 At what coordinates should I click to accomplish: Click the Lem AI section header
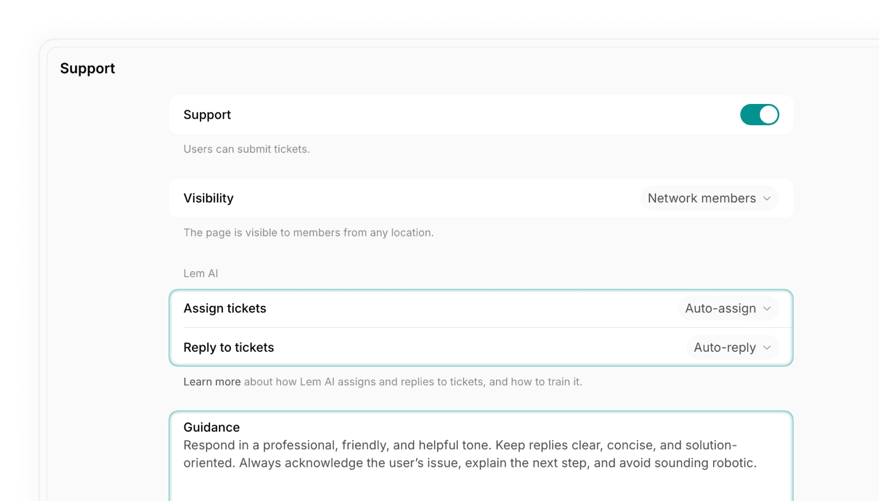pyautogui.click(x=201, y=273)
